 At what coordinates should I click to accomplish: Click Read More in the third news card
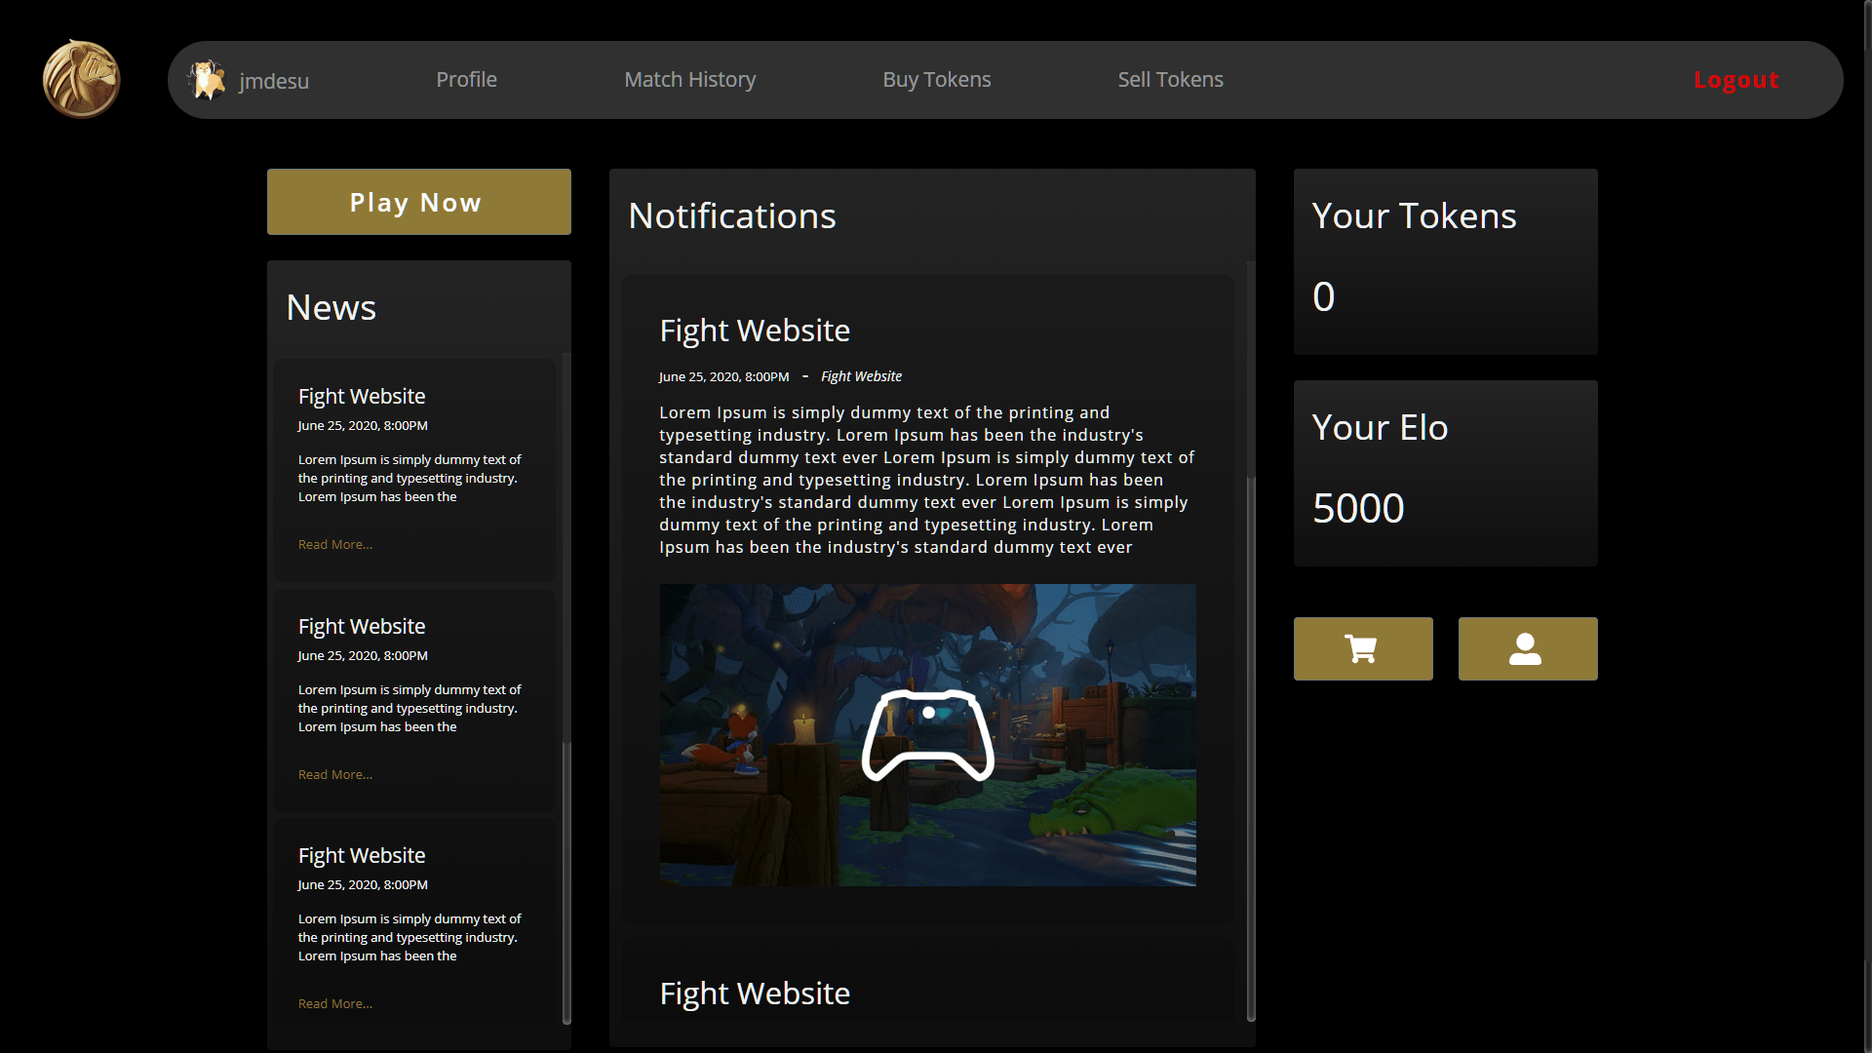pyautogui.click(x=335, y=1003)
